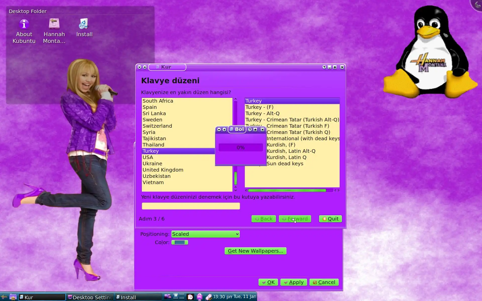This screenshot has height=301, width=482.
Task: Pick the wallpaper background color swatch
Action: [180, 242]
